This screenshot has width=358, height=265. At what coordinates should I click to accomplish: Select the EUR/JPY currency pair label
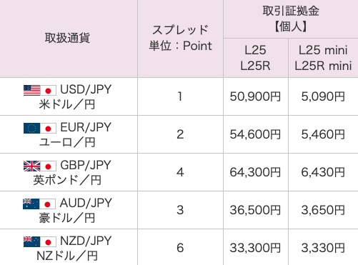(86, 127)
